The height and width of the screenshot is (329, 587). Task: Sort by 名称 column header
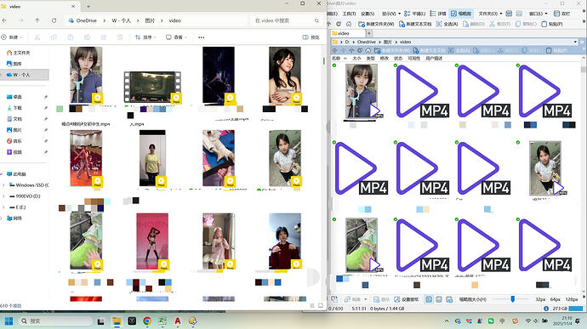point(336,59)
